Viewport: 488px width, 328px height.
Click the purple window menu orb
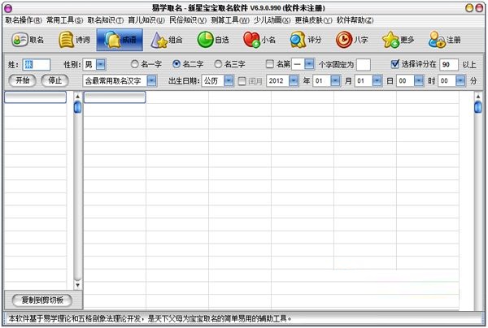click(x=8, y=8)
